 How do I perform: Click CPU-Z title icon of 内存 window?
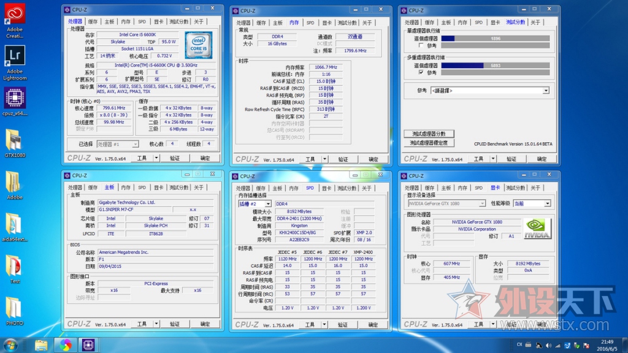coord(235,11)
